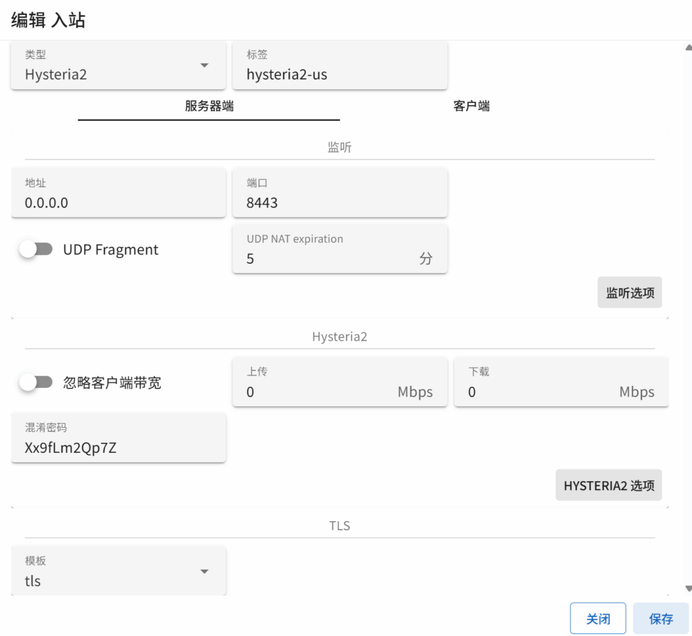Click the 上传 Mbps field
Screen dimensions: 692x636
coord(318,392)
